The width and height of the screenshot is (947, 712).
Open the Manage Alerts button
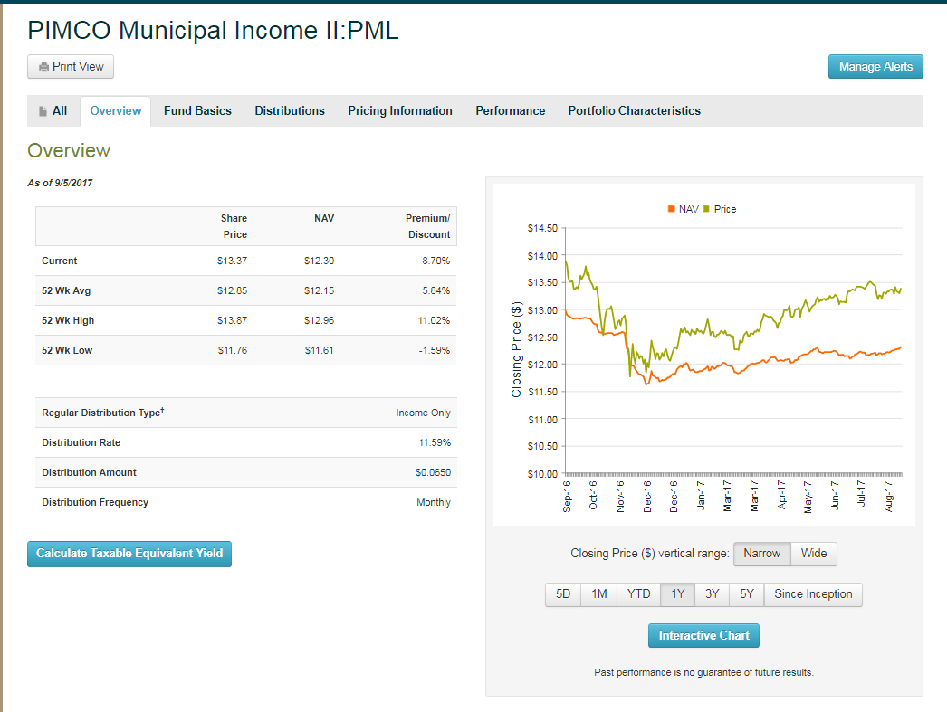875,66
